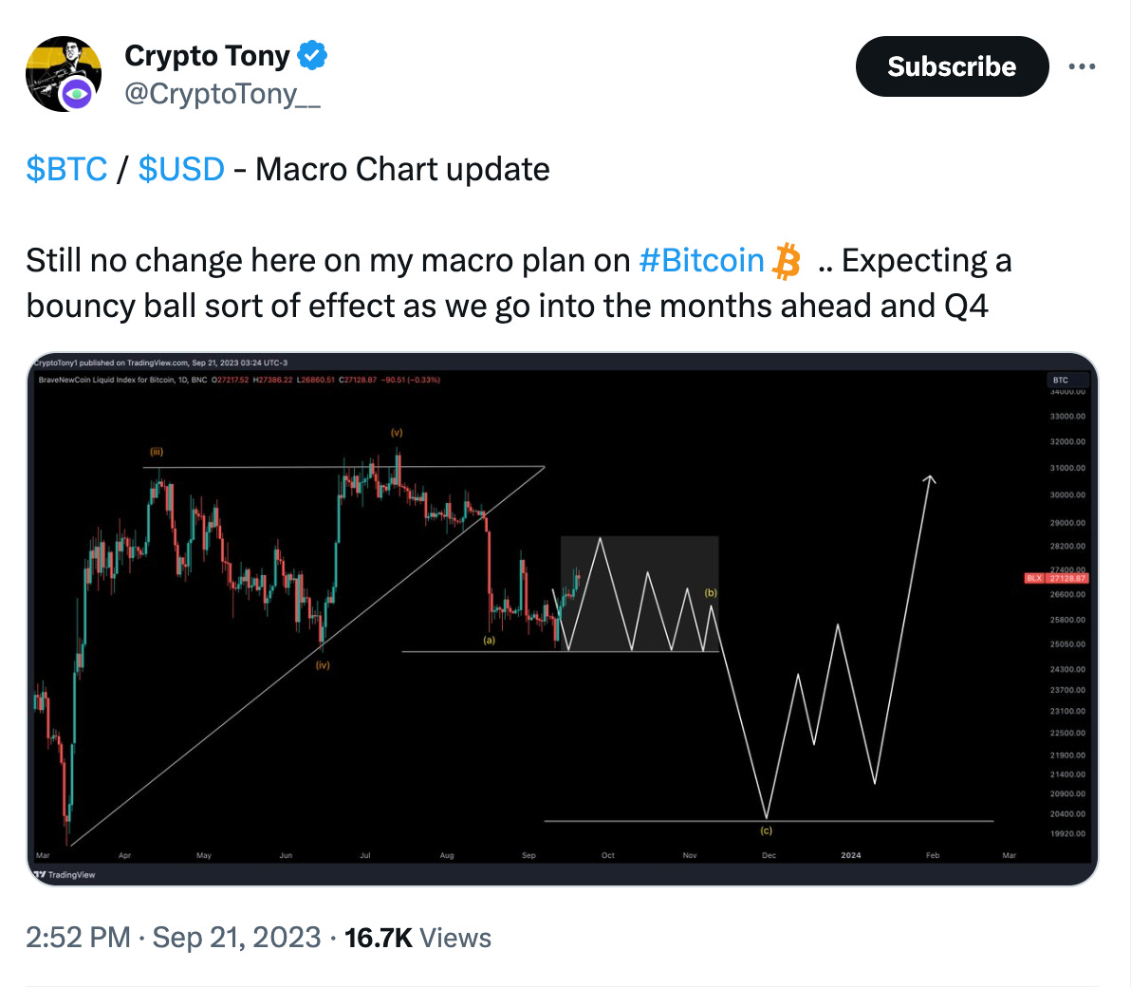Open the $BTC cashtag link
The height and width of the screenshot is (987, 1131).
pyautogui.click(x=67, y=170)
